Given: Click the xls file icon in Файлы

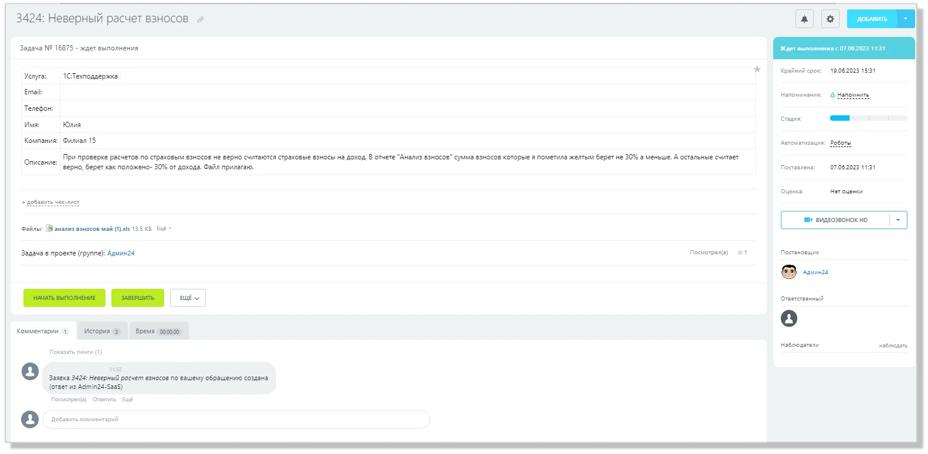Looking at the screenshot, I should pyautogui.click(x=49, y=228).
